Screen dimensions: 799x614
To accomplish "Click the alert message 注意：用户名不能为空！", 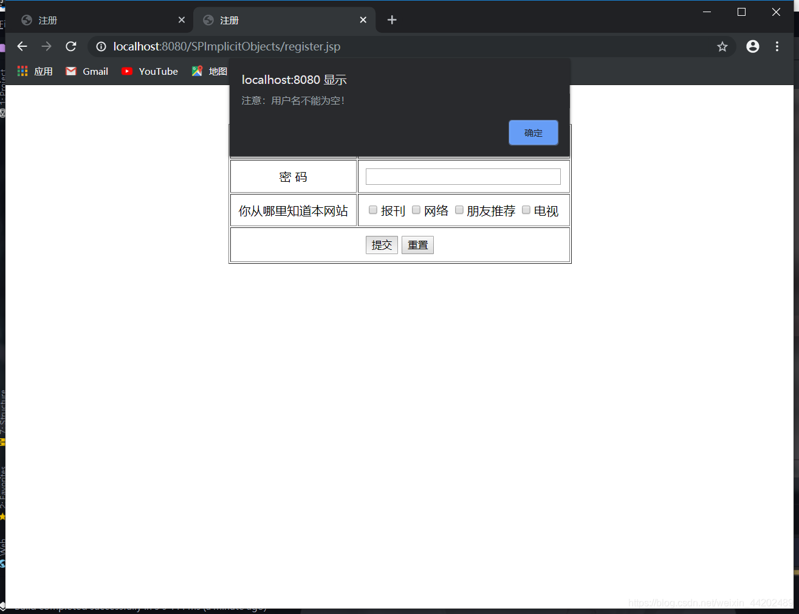I will coord(294,100).
